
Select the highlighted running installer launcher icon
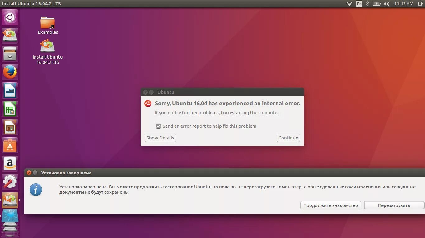click(10, 200)
